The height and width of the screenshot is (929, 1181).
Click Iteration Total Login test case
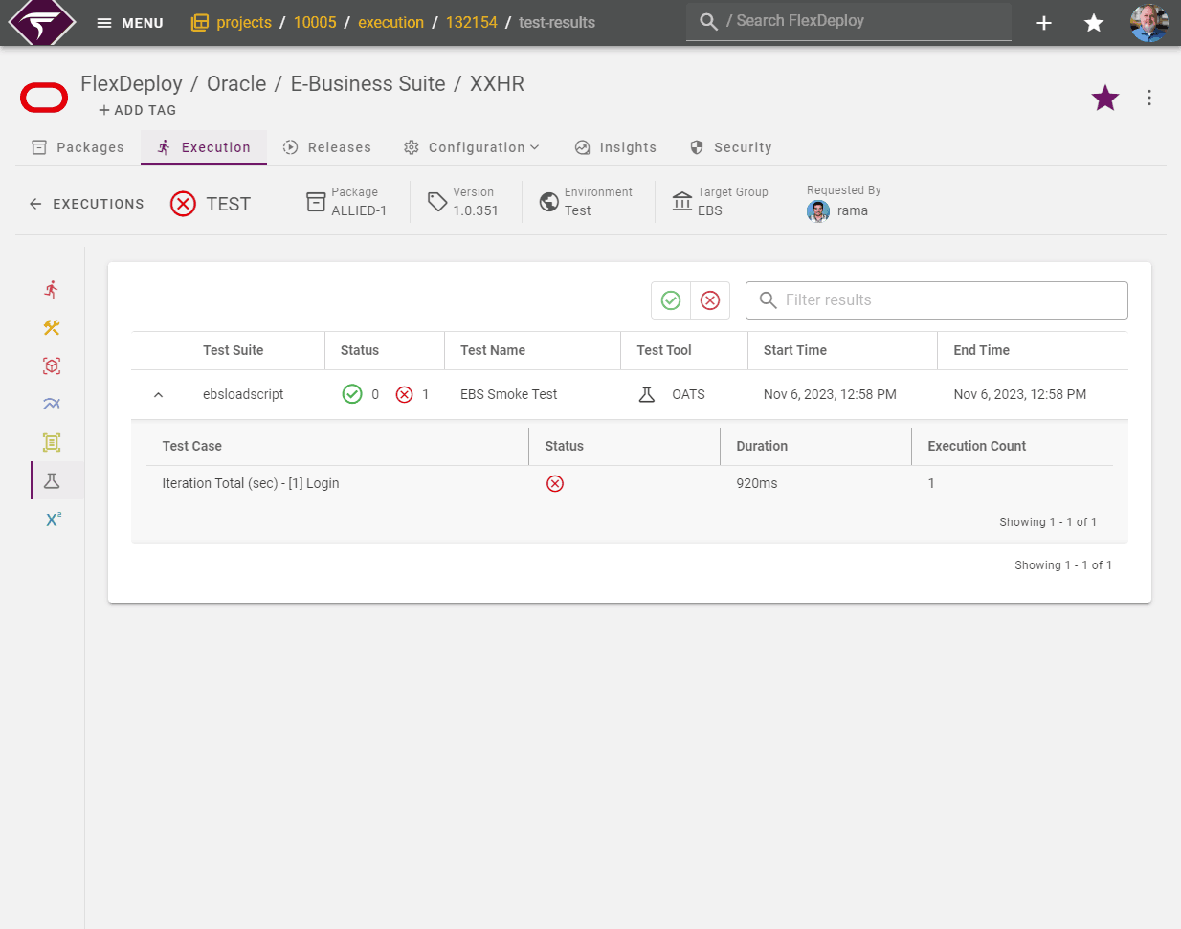click(x=251, y=483)
